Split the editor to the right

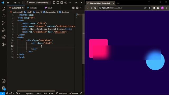click(77, 8)
